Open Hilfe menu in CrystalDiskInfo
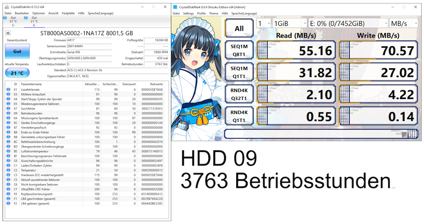The width and height of the screenshot is (424, 224). pyautogui.click(x=81, y=13)
